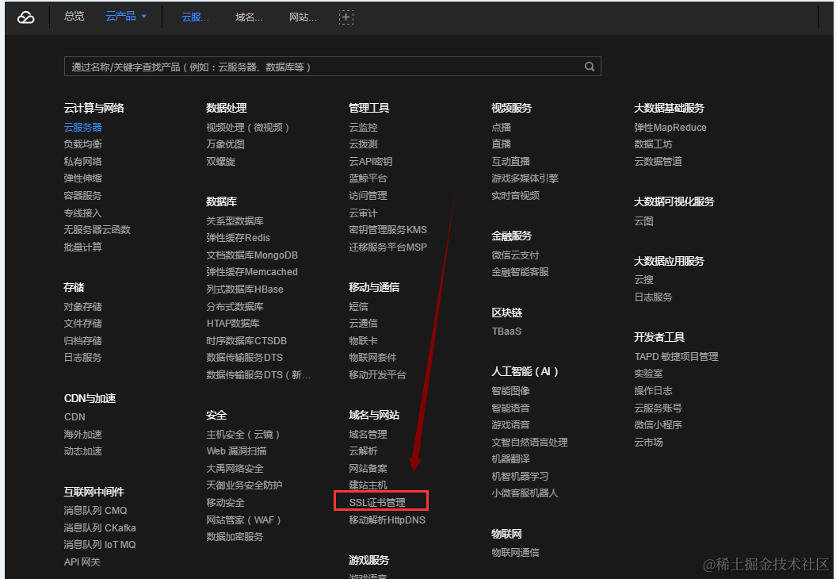Open 负载均衡 product link

(x=82, y=144)
